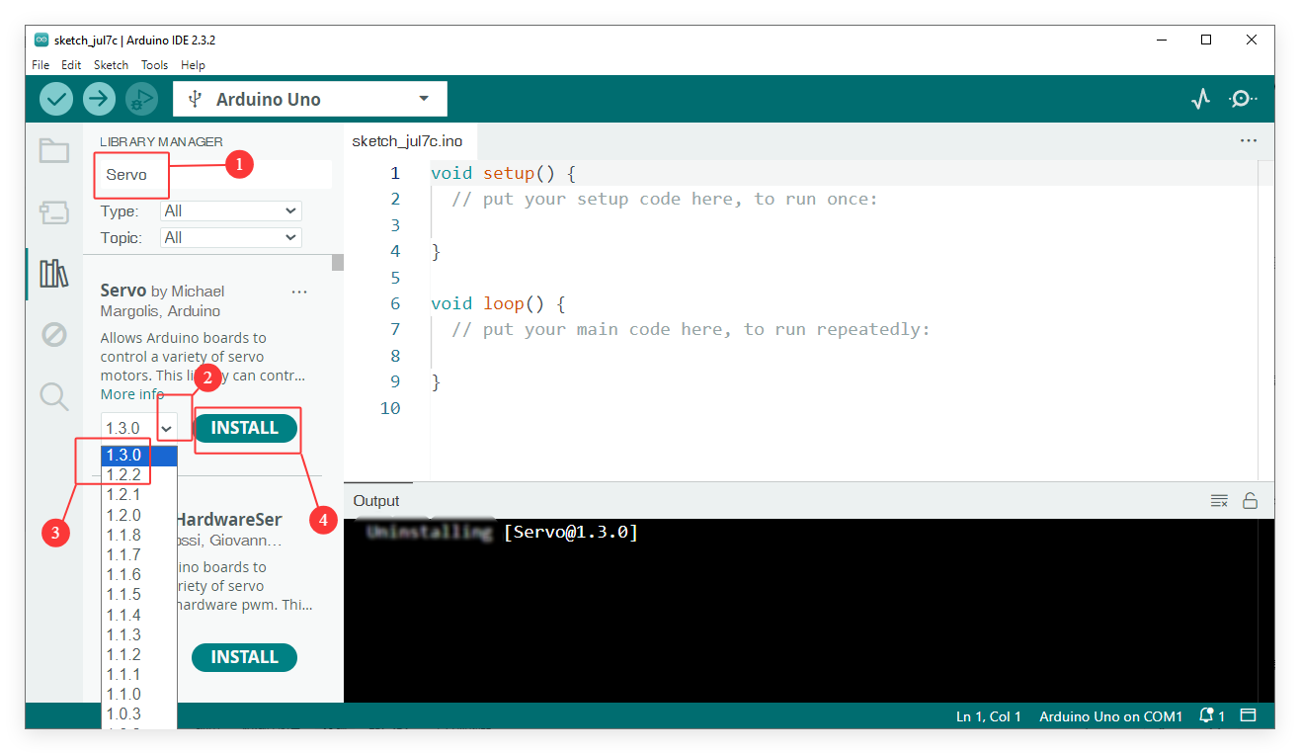Image resolution: width=1300 pixels, height=754 pixels.
Task: Select version 1.1.7 from list
Action: tap(139, 555)
